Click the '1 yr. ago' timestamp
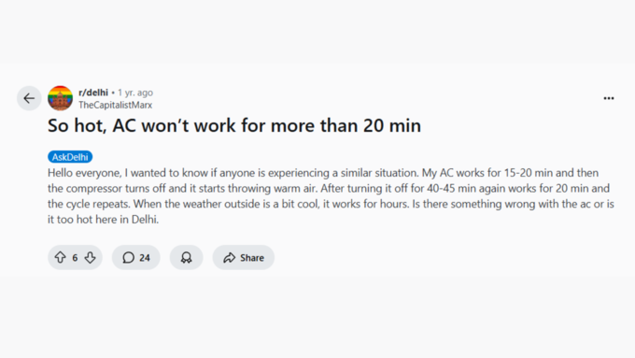The width and height of the screenshot is (635, 358). coord(135,93)
